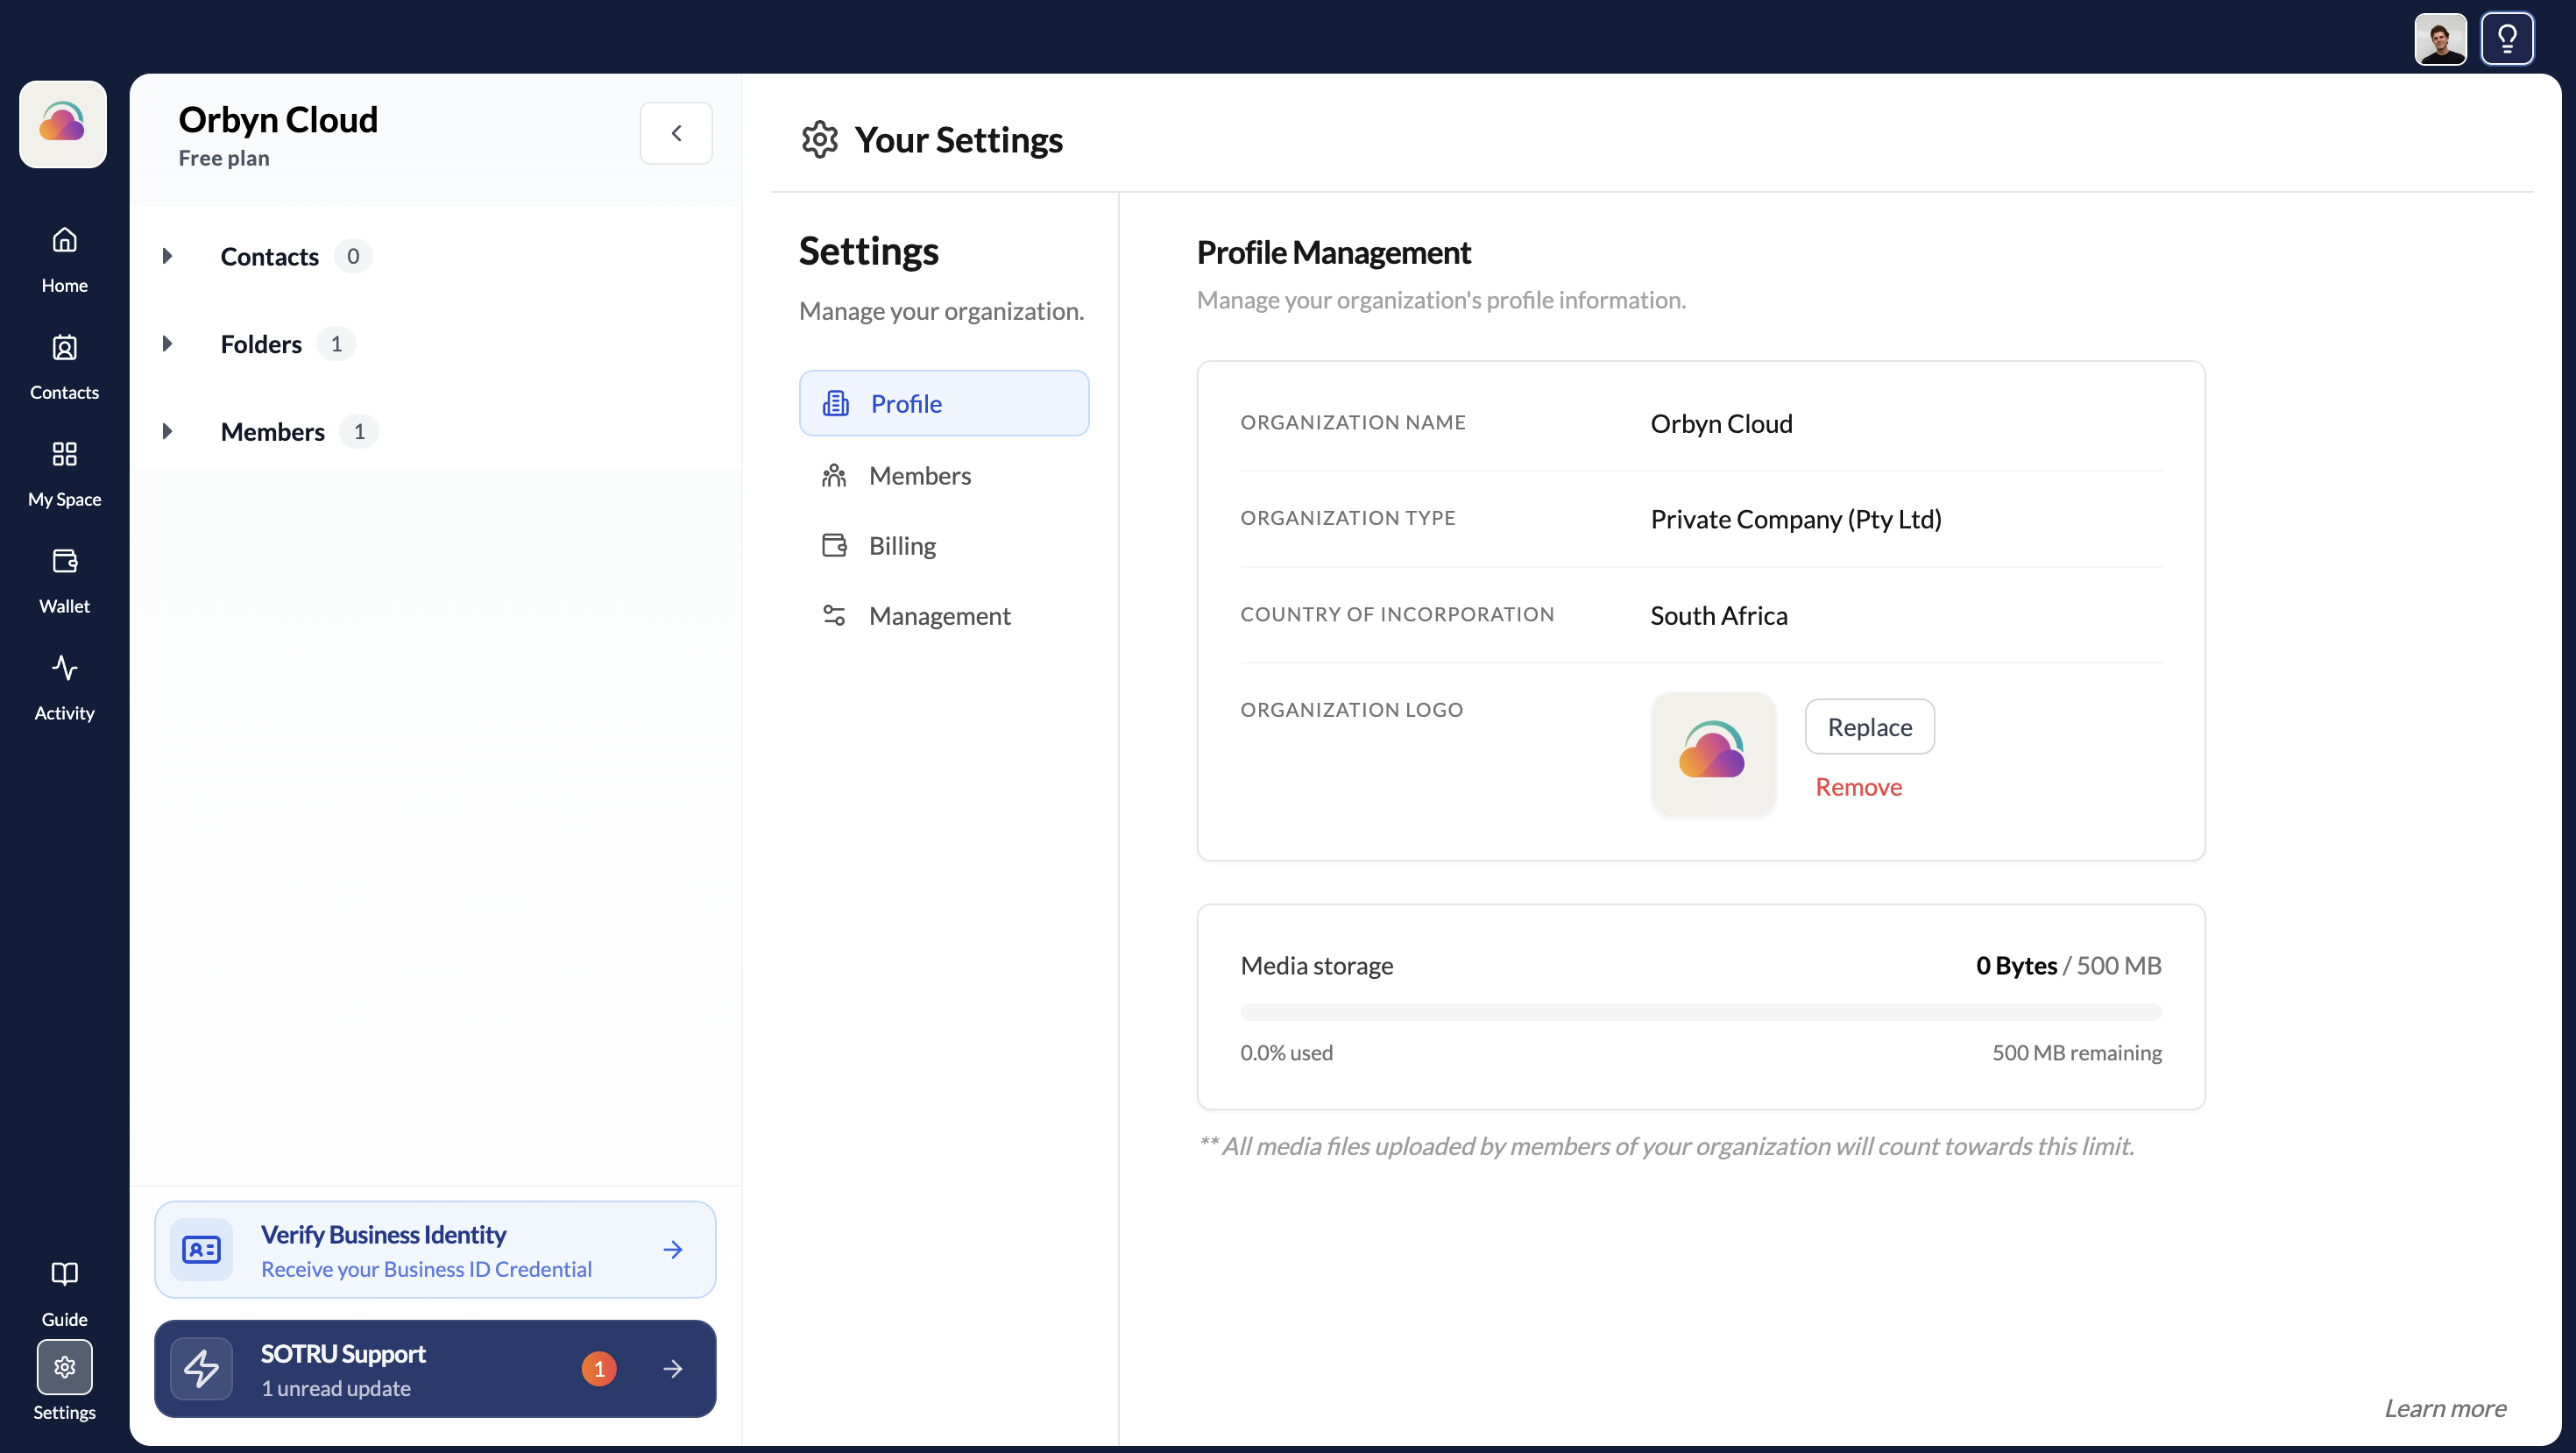Select the Settings gear in sidebar
The width and height of the screenshot is (2576, 1453).
pos(64,1366)
